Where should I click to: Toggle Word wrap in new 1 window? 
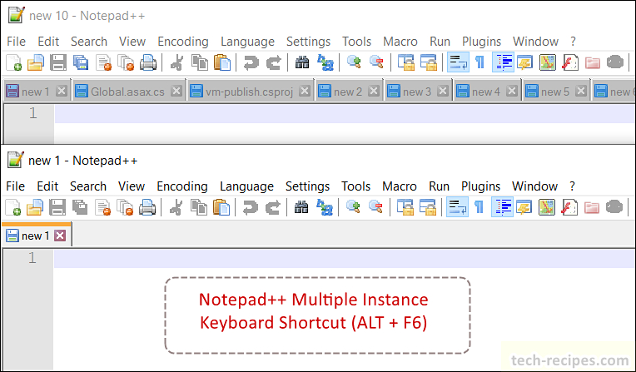tap(458, 207)
